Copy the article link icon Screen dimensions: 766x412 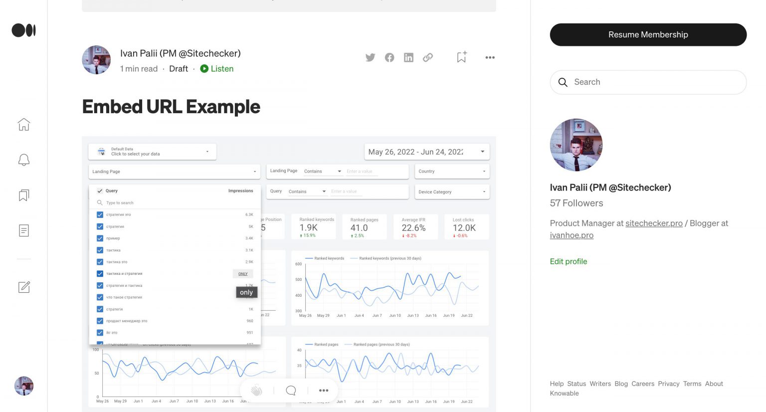pyautogui.click(x=428, y=57)
